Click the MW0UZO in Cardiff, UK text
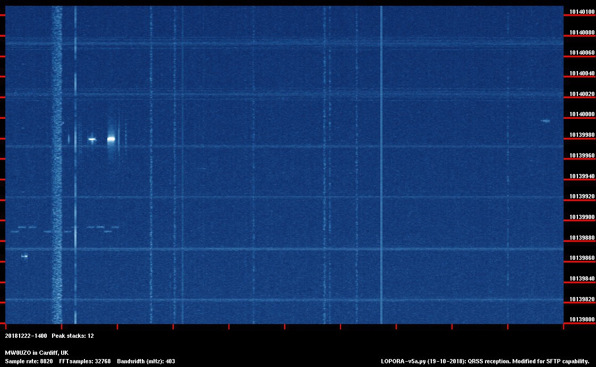Viewport: 596px width, 367px height. point(37,353)
